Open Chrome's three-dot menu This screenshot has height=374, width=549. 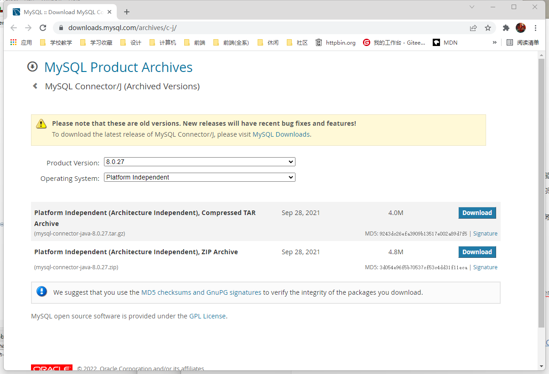(x=535, y=27)
